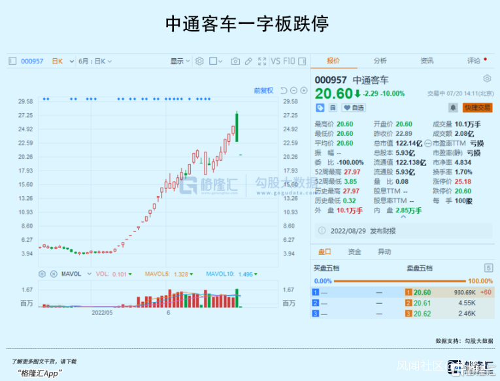Open quote panel settings gear
Screen dimensions: 500x381
487,78
